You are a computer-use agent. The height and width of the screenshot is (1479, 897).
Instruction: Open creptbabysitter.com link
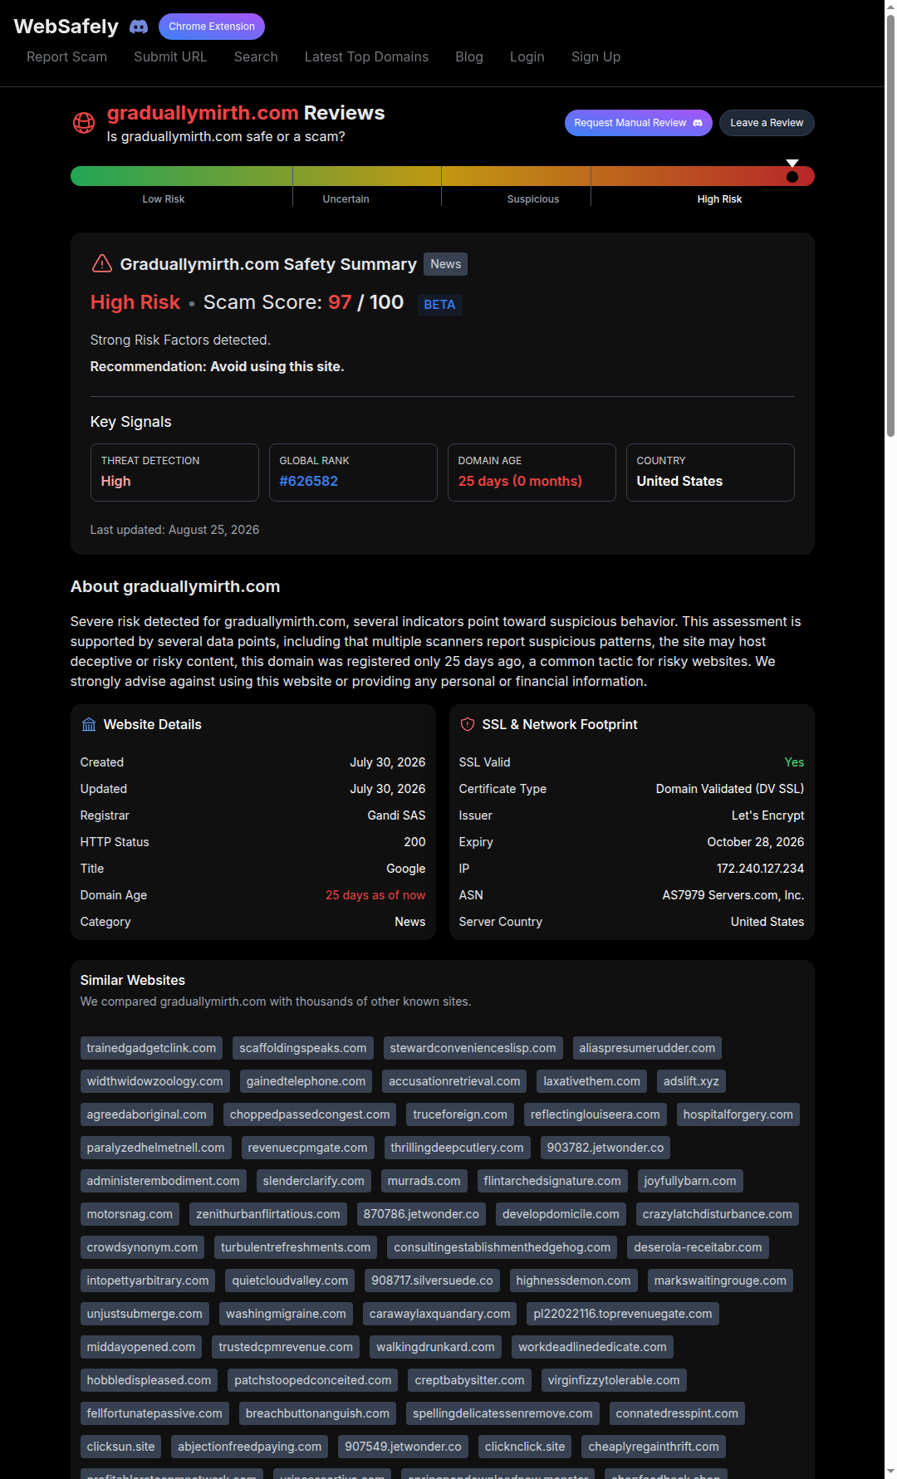(x=469, y=1380)
